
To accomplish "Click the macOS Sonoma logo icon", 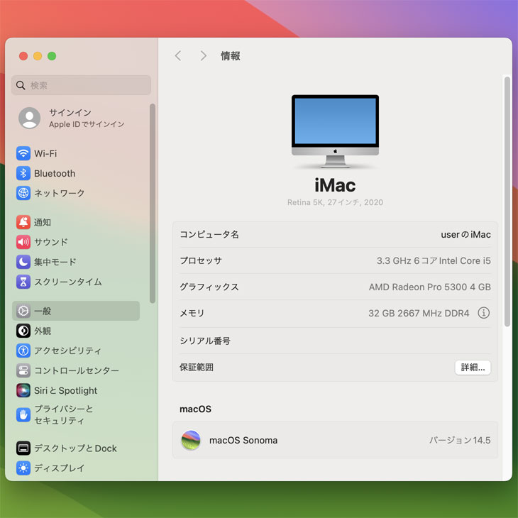I will point(191,440).
